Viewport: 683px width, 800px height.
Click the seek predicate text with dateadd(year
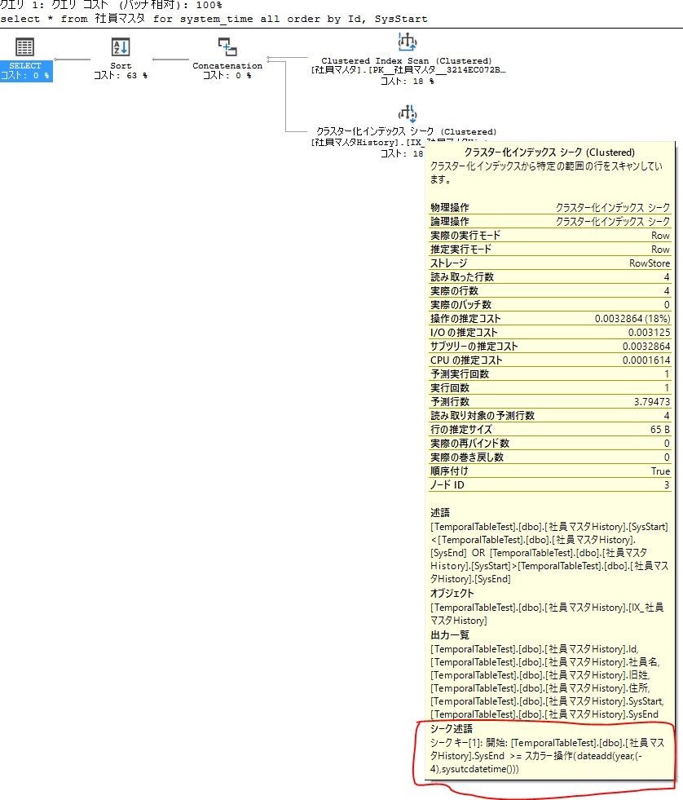pyautogui.click(x=547, y=756)
